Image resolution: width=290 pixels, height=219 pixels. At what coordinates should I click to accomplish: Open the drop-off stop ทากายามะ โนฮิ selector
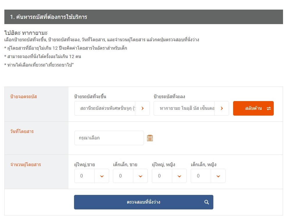click(184, 108)
